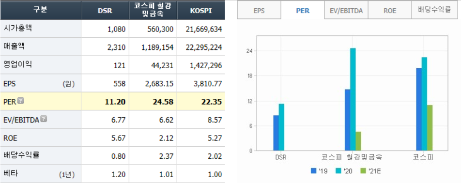The height and width of the screenshot is (183, 461).
Task: Toggle the '21E legend series swatch
Action: click(363, 171)
